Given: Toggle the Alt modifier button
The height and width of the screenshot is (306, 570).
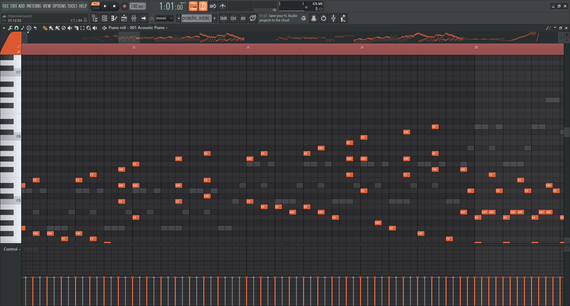Looking at the screenshot, I should (x=243, y=18).
